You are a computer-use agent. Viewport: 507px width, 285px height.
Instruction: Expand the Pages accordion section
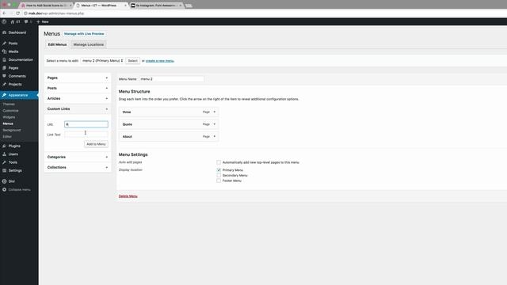coord(78,78)
